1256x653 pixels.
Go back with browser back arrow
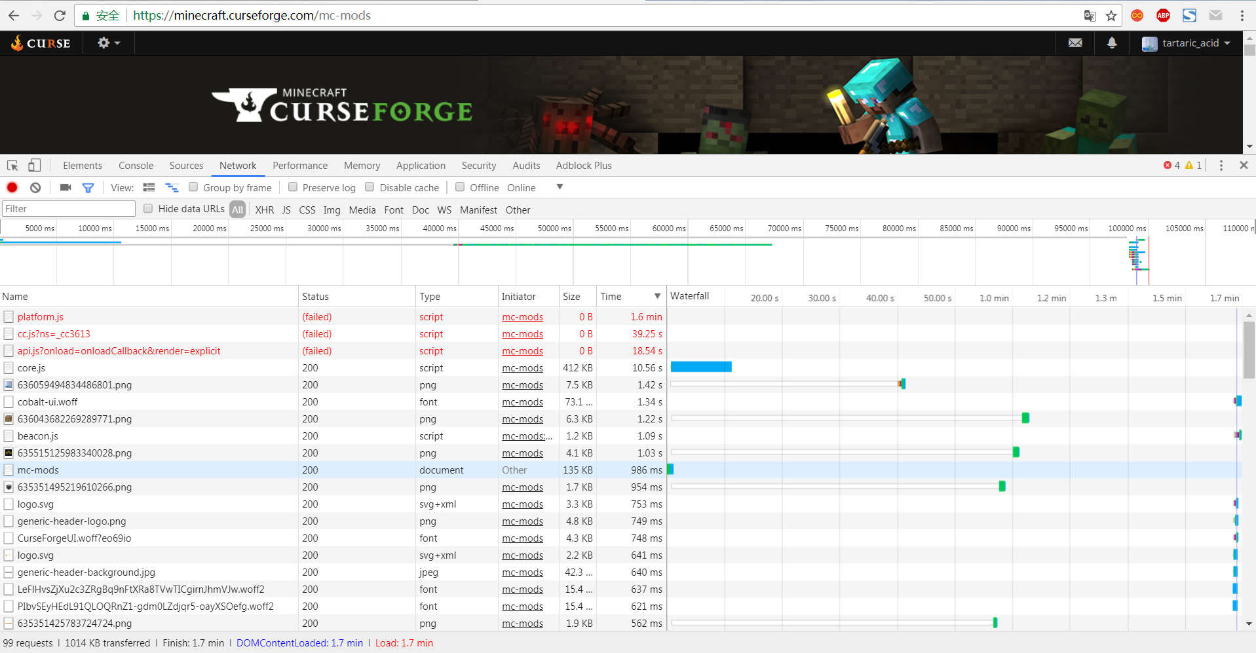coord(14,15)
